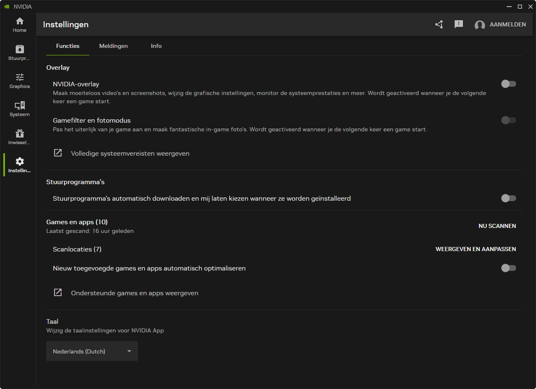Enable the NVIDIA-overlay toggle

click(508, 84)
